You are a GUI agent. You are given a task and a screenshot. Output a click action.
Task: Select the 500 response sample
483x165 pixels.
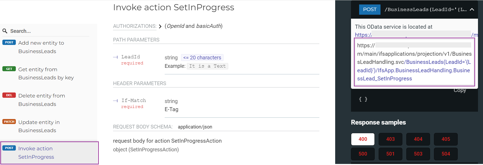[363, 154]
